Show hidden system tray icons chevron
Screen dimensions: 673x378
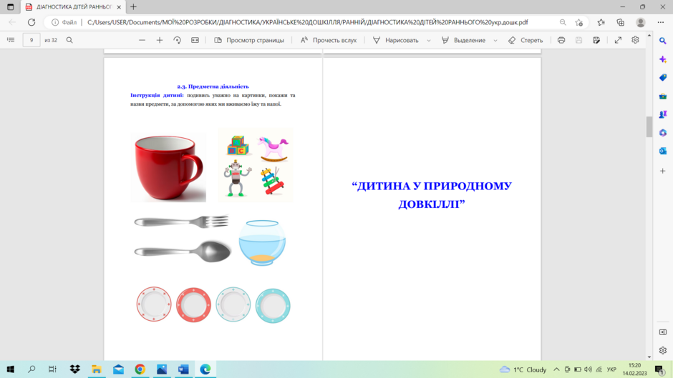pos(556,369)
